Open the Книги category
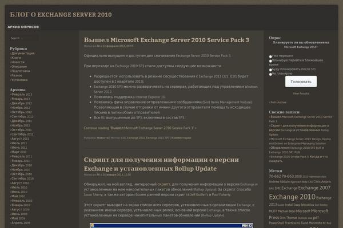The image size is (343, 228). click(16, 58)
